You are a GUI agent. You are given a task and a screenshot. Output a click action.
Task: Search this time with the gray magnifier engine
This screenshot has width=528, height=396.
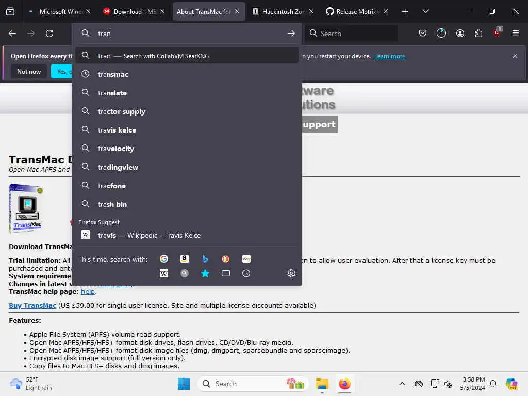click(184, 273)
